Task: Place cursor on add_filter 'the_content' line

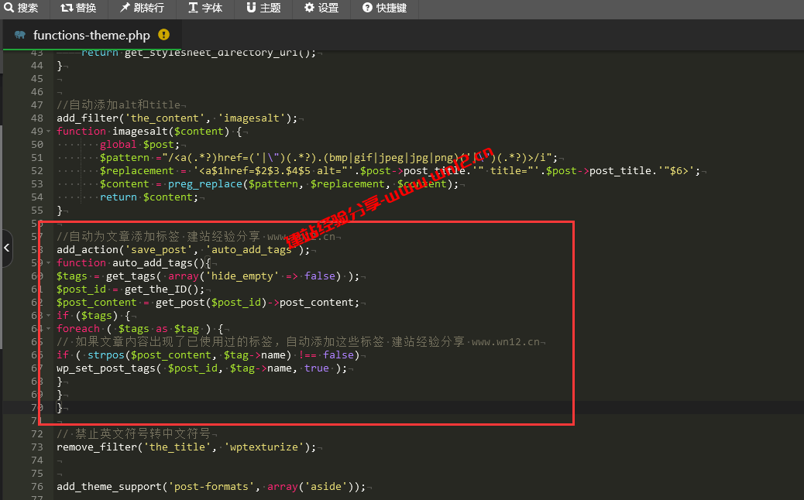Action: tap(177, 118)
